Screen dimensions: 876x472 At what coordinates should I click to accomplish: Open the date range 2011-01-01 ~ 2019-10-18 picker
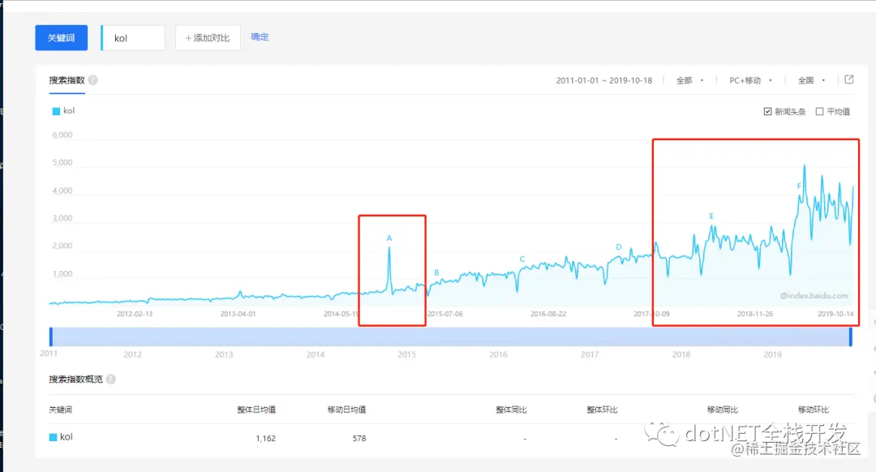(604, 80)
